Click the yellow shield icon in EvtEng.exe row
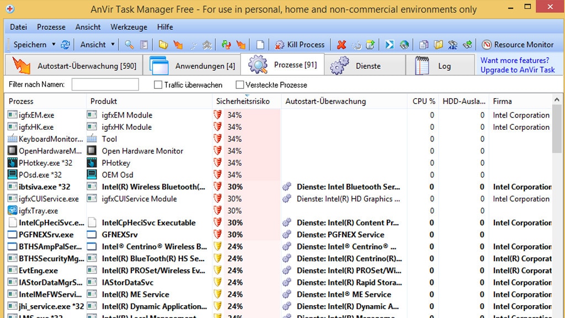Image resolution: width=565 pixels, height=318 pixels. tap(217, 271)
